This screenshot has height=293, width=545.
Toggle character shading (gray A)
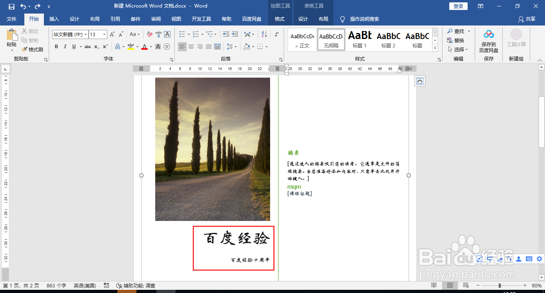point(158,47)
